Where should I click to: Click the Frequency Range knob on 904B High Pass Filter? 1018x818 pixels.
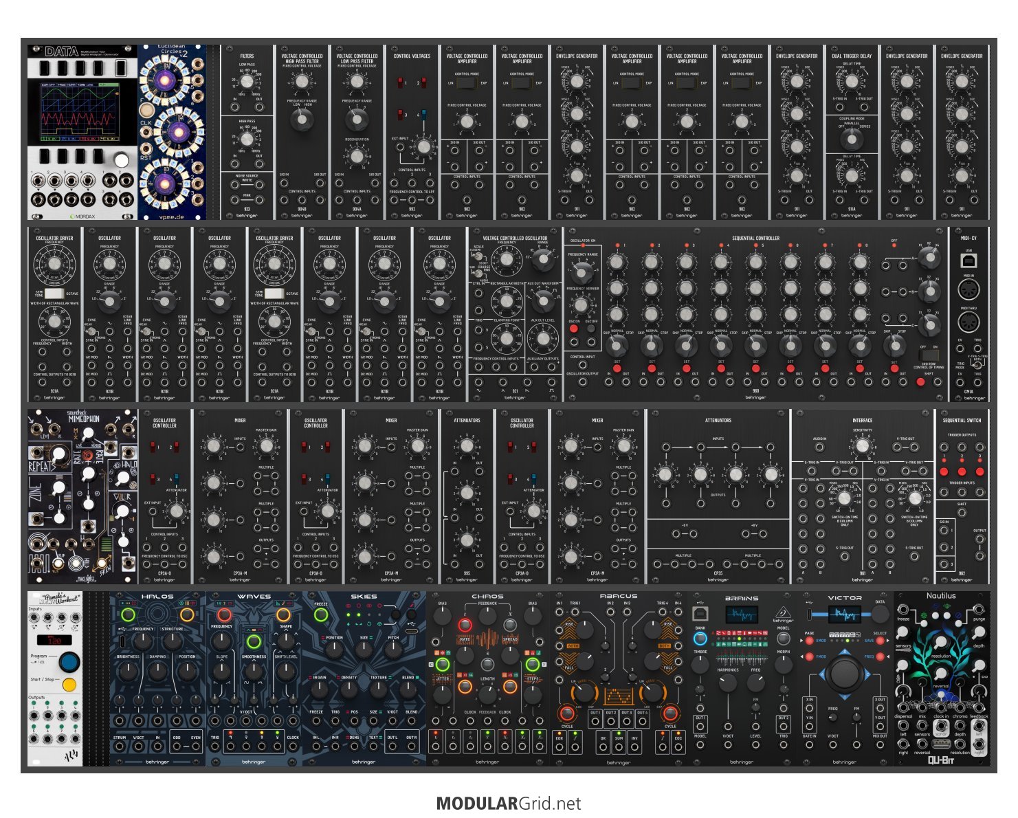click(302, 120)
